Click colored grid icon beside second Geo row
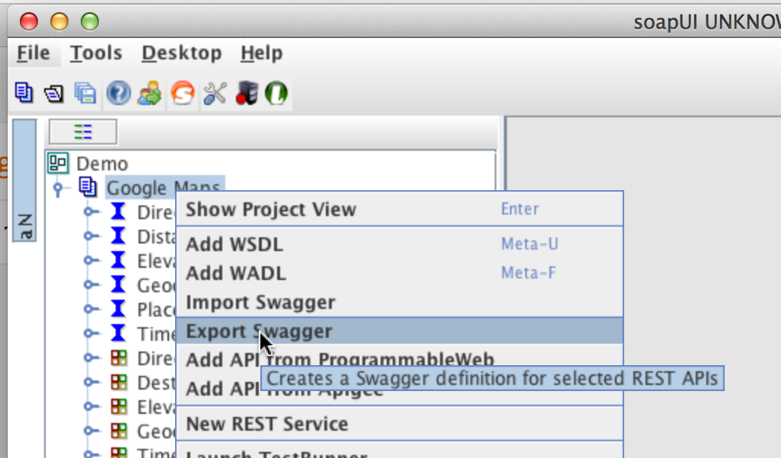 click(x=119, y=431)
